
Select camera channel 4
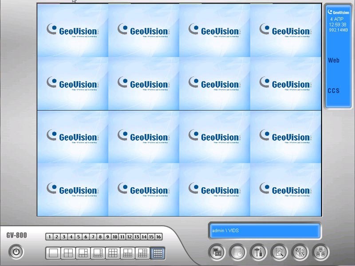[71, 237]
